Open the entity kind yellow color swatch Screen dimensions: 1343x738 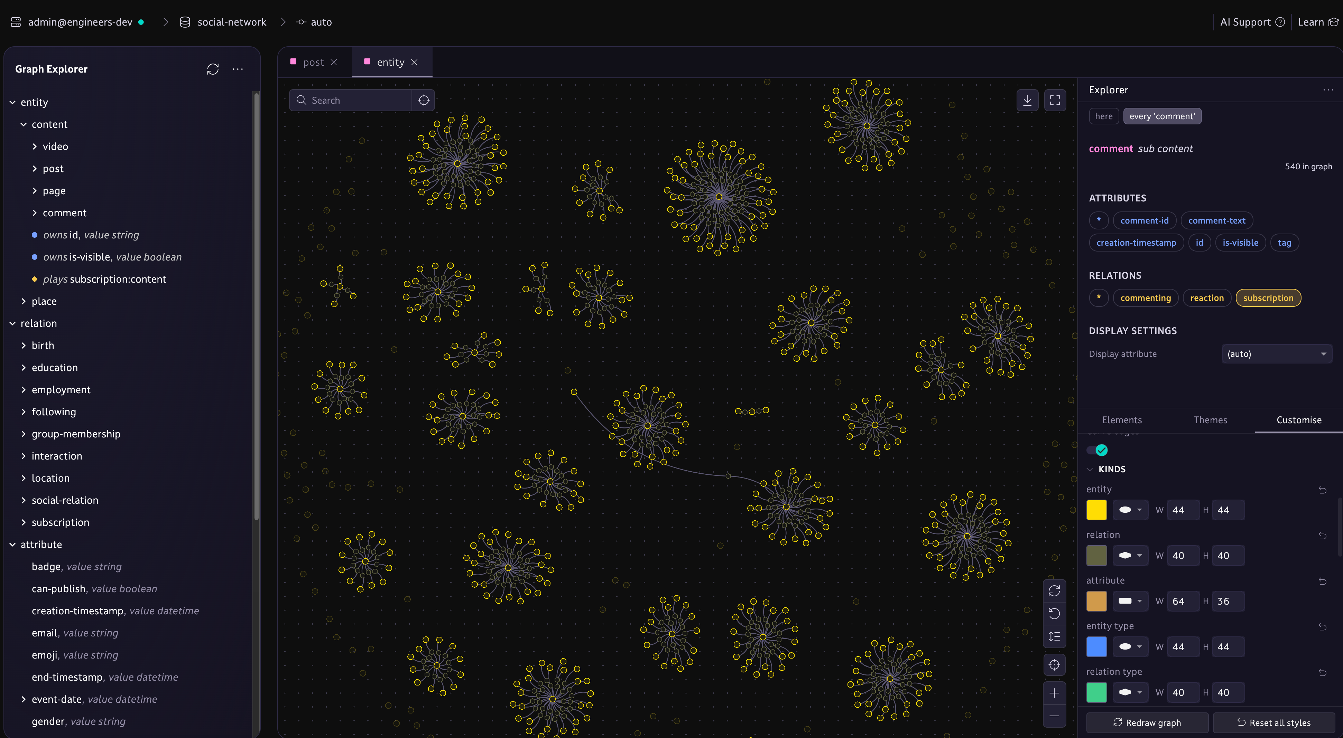[x=1096, y=510]
